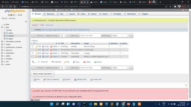Open Windows Start menu
Screen dimensions: 191x107
click(x=52, y=104)
